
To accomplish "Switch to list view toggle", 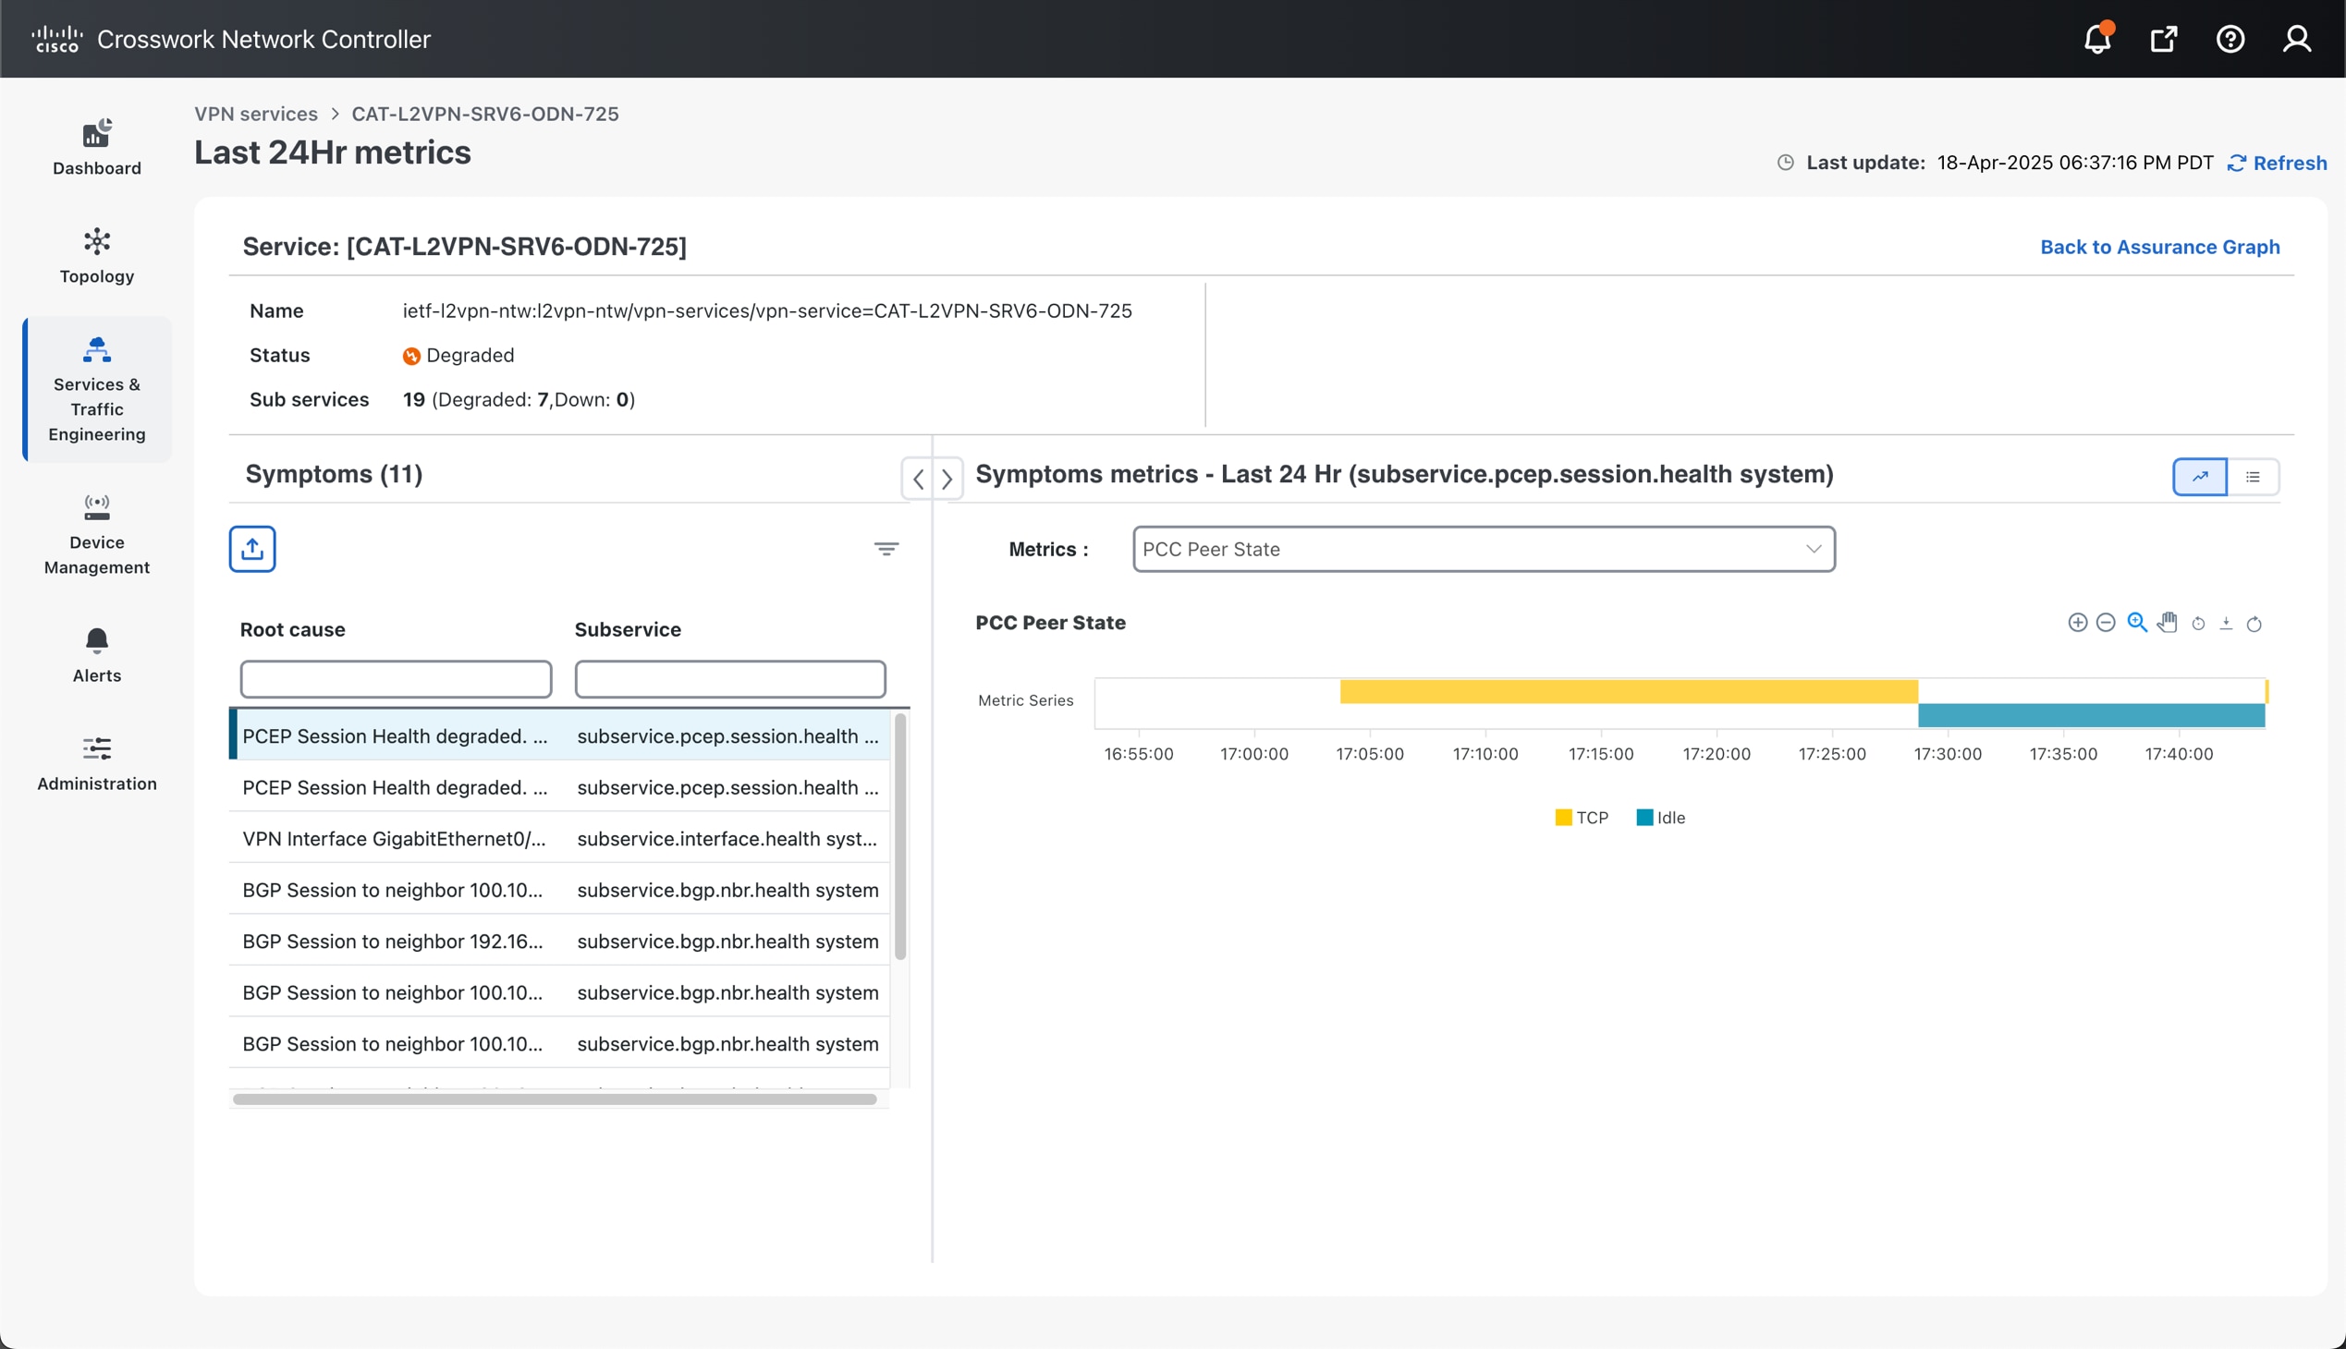I will (x=2253, y=476).
